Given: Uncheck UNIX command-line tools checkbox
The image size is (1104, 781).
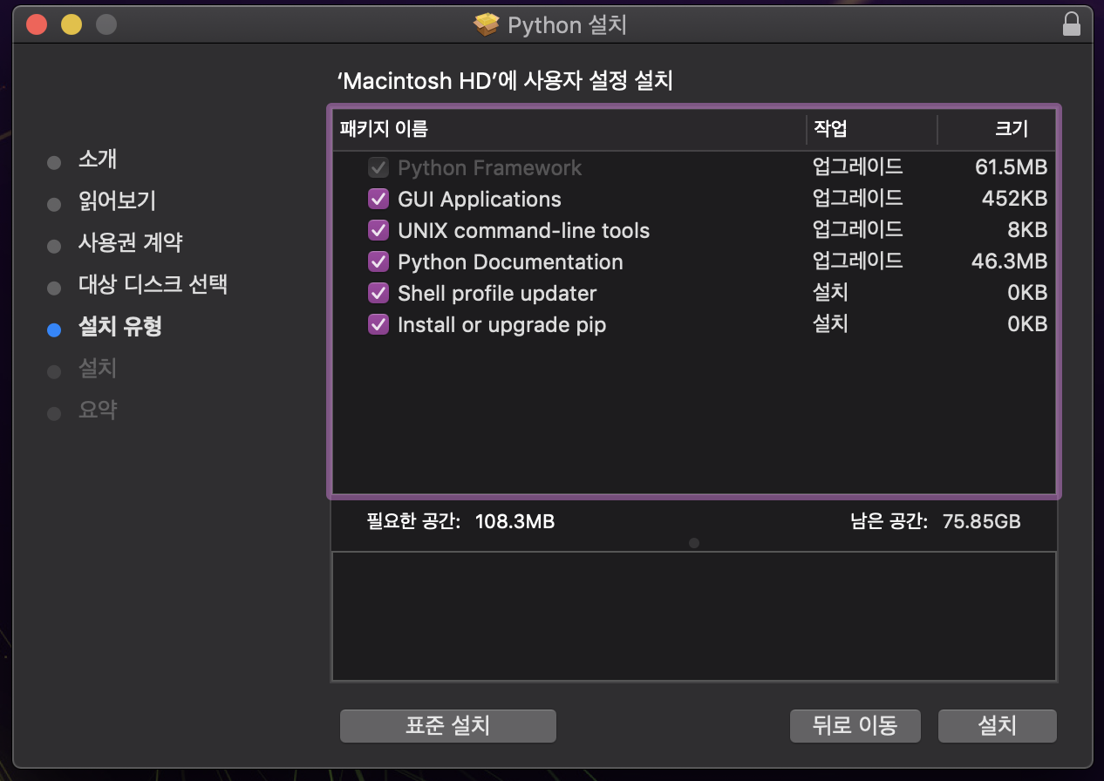Looking at the screenshot, I should tap(378, 230).
